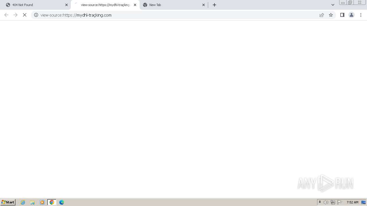Toggle the side panel
The height and width of the screenshot is (206, 367).
coord(342,15)
